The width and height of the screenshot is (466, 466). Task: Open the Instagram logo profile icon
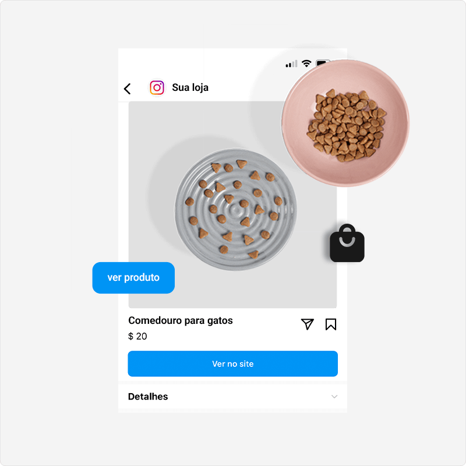157,88
